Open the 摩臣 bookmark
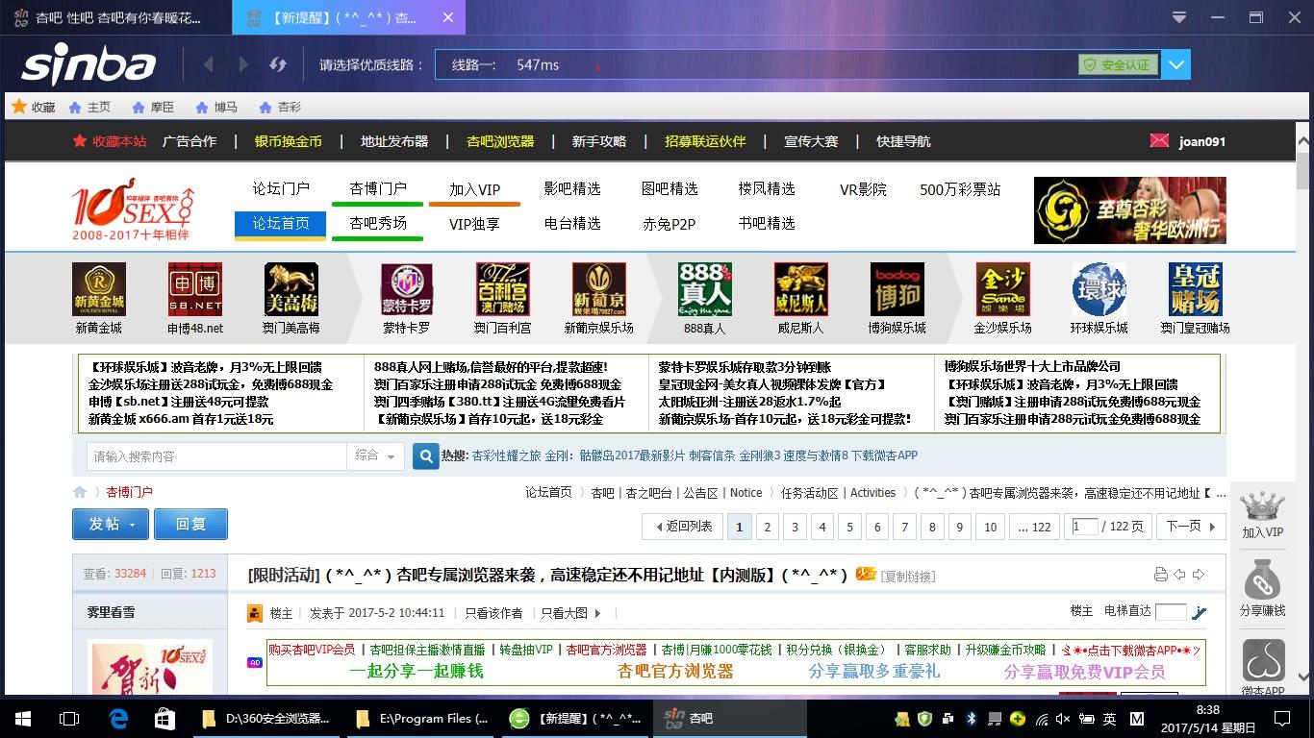The height and width of the screenshot is (738, 1314). [x=152, y=107]
